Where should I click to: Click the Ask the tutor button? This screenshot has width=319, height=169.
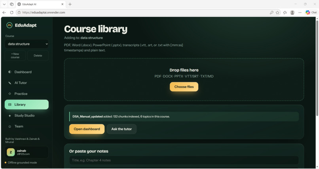(x=122, y=129)
